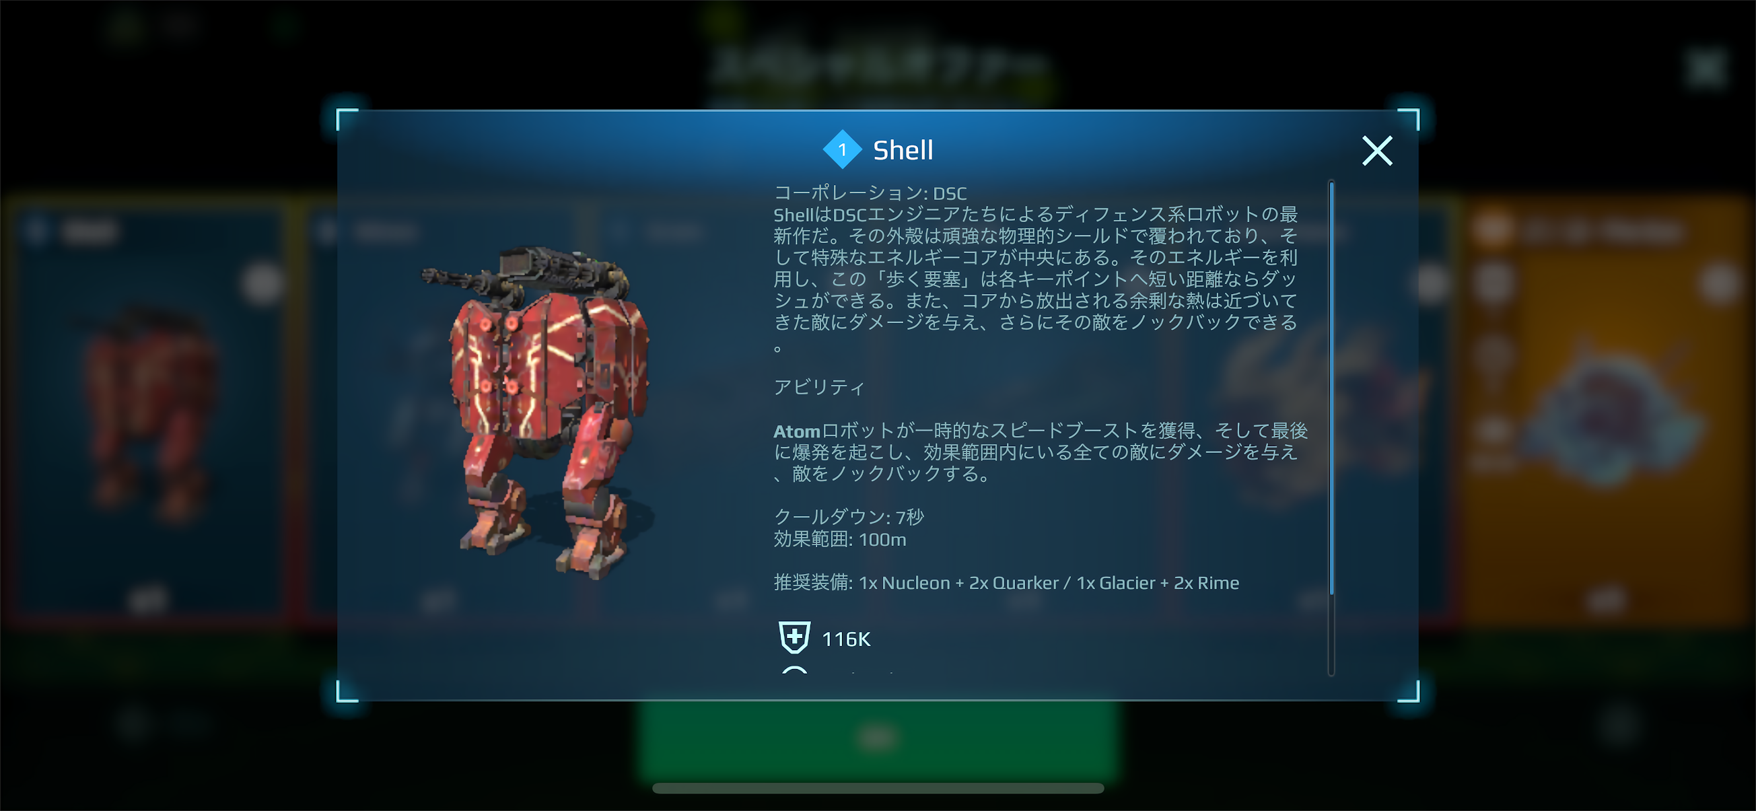
Task: Tap the 116K durability value
Action: (845, 639)
